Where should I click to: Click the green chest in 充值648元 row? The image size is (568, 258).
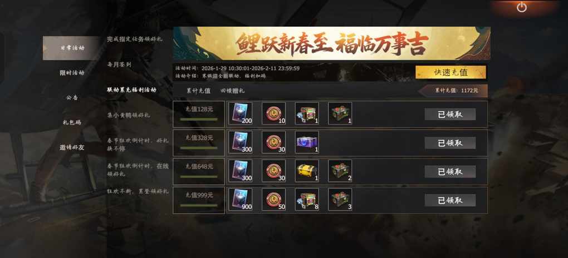[340, 171]
